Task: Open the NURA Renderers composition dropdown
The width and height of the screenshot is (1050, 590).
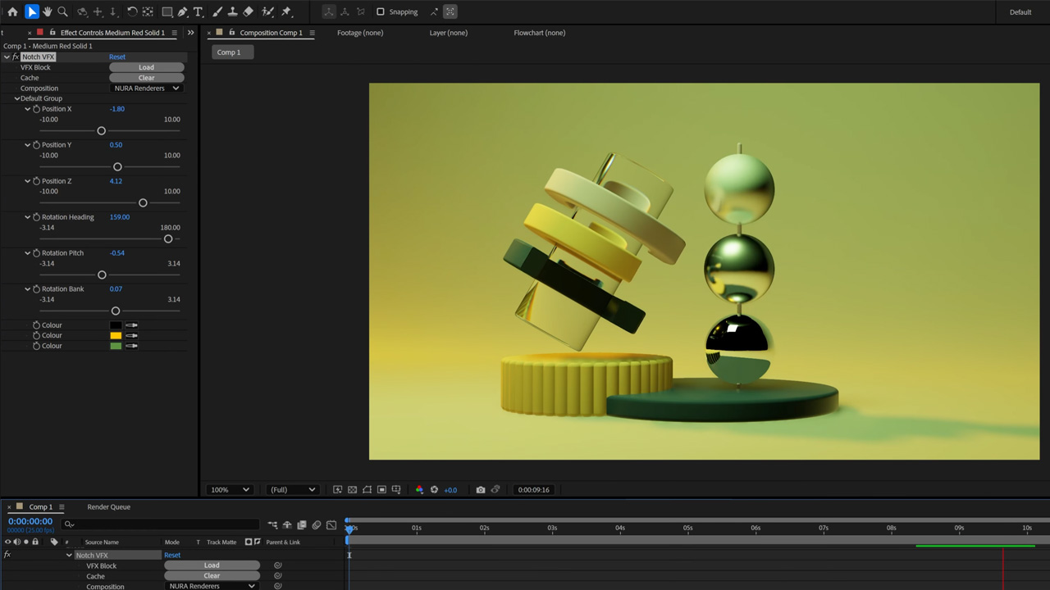Action: (x=146, y=88)
